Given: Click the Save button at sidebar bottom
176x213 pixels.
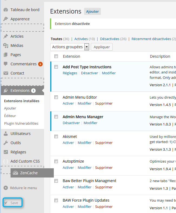Looking at the screenshot, I should [12, 202].
